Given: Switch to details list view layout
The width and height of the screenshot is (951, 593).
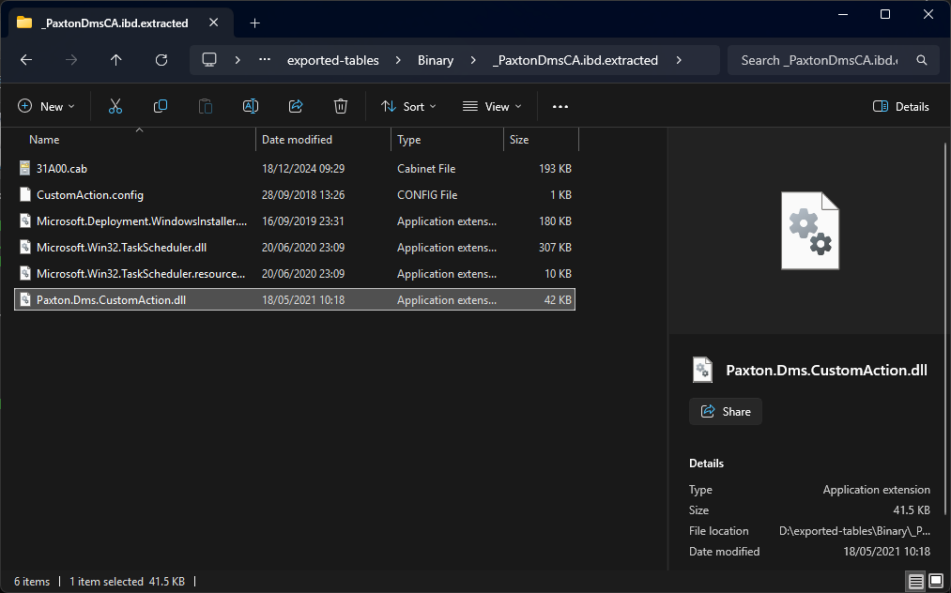Looking at the screenshot, I should pos(914,582).
